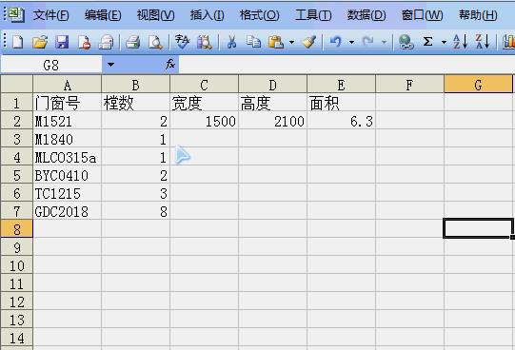Open the 插入(I) menu
The width and height of the screenshot is (515, 350).
[x=207, y=15]
